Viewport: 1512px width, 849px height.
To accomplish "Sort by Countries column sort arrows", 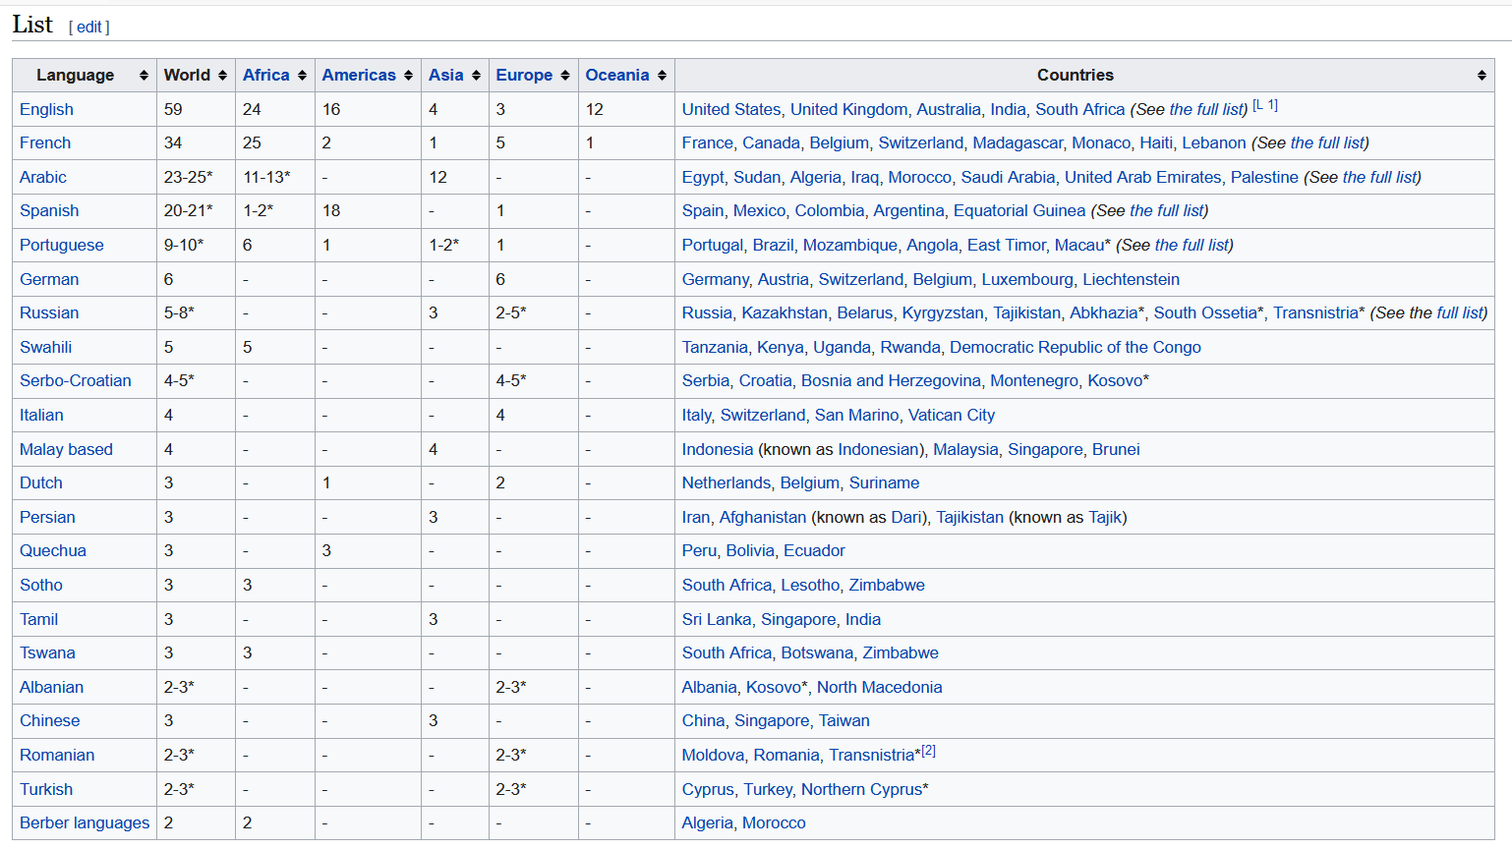I will coord(1482,76).
